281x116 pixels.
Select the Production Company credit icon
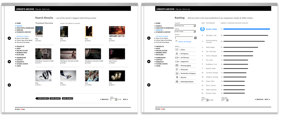coord(177,74)
